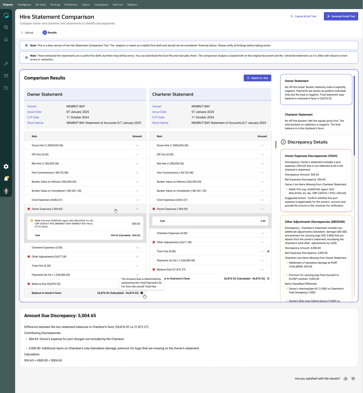
Task: Select Results step tab
Action: 50,33
